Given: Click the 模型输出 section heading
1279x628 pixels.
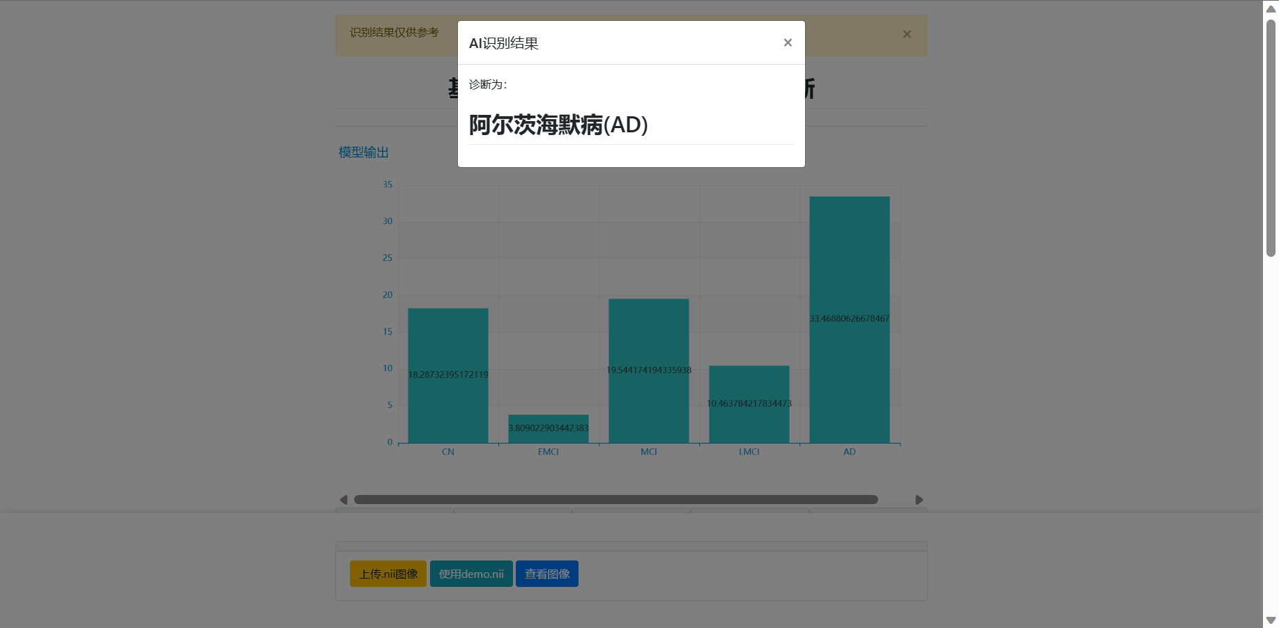Looking at the screenshot, I should pos(363,152).
